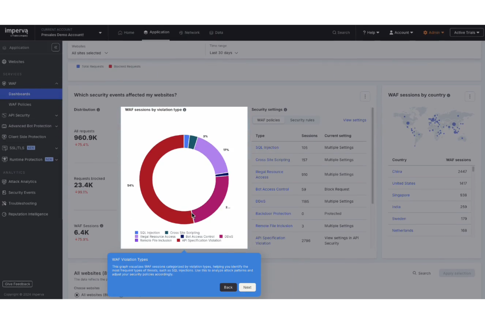
Task: Go to the Network menu item
Action: [x=189, y=32]
